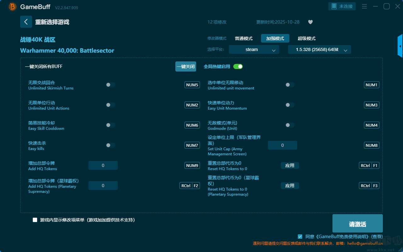Enable Unlimited Skirmish Turns toggle

click(x=111, y=85)
